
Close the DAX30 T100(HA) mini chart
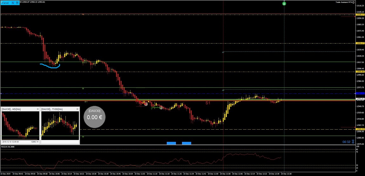(x=77, y=109)
